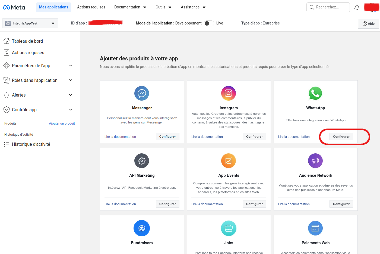This screenshot has height=254, width=380.
Task: Configure the Instagram product
Action: click(x=254, y=137)
